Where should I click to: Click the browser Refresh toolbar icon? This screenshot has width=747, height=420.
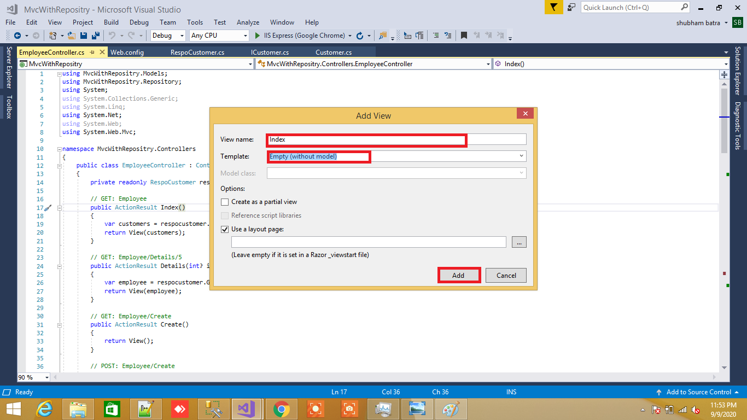pyautogui.click(x=360, y=36)
